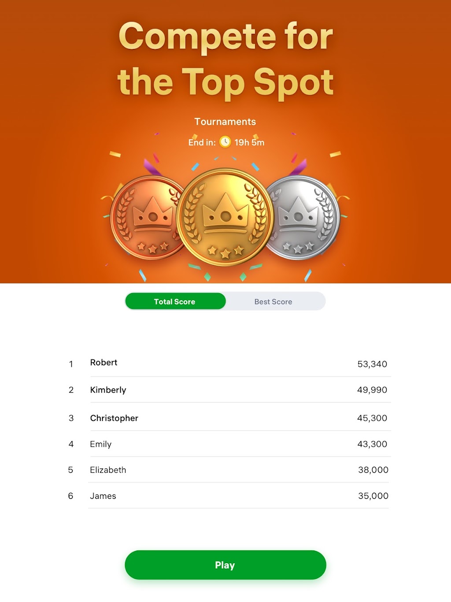Select Kimberly in the leaderboard

(x=108, y=390)
